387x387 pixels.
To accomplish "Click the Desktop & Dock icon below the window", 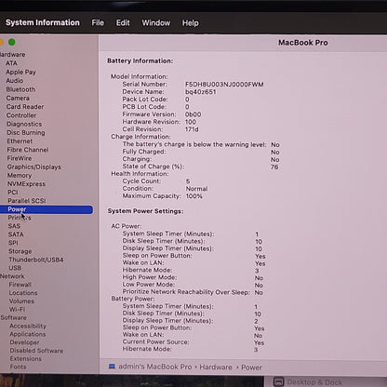I will [x=278, y=381].
